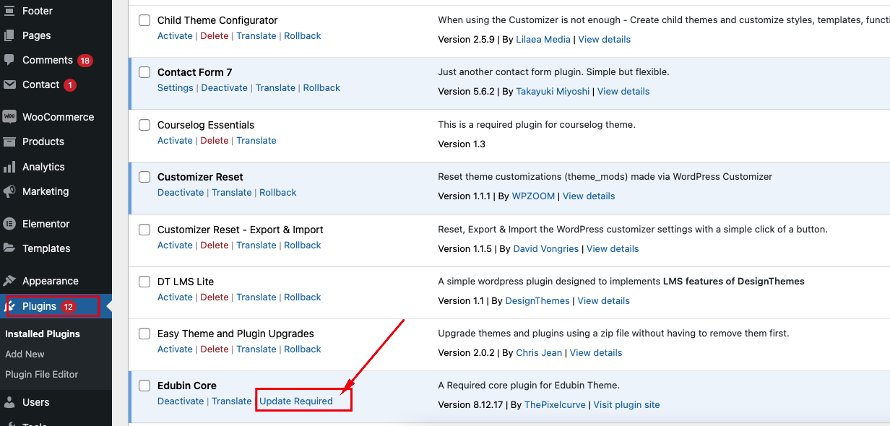
Task: Activate Courselog Essentials plugin
Action: pyautogui.click(x=175, y=140)
